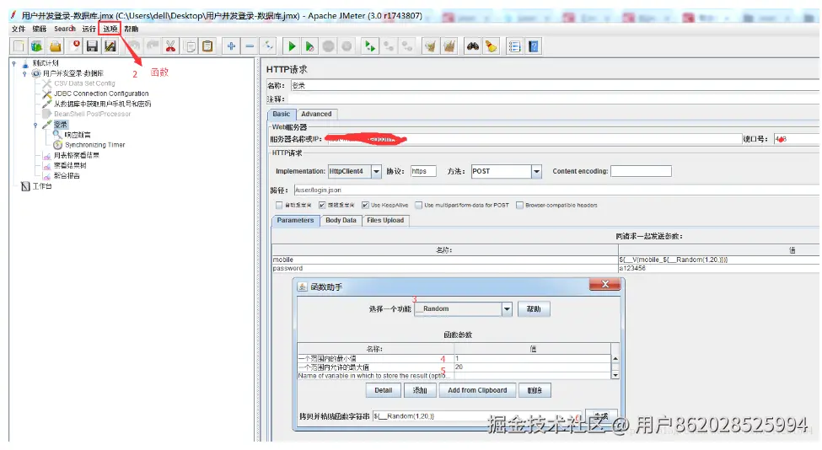The image size is (822, 450).
Task: Click the Toggle toolbar icon
Action: coord(268,46)
